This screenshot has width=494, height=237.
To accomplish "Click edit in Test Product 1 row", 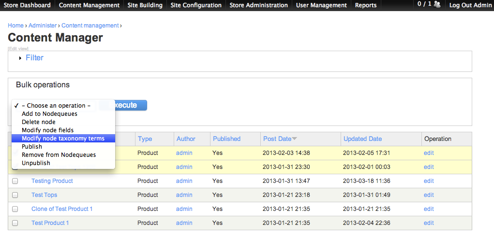I will pos(429,223).
